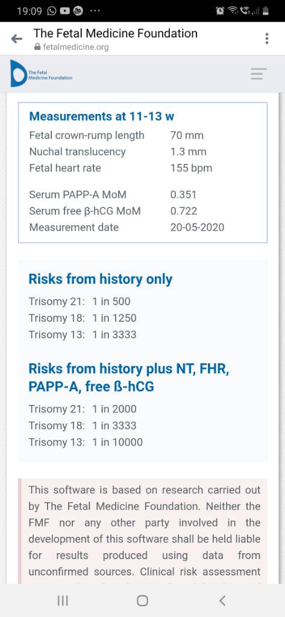Tap the Trisomy 21: 1 in 2000 result
The image size is (285, 617).
click(83, 409)
